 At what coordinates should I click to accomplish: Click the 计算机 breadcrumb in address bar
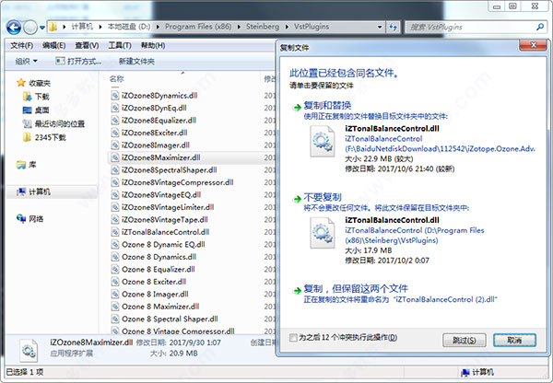coord(82,27)
